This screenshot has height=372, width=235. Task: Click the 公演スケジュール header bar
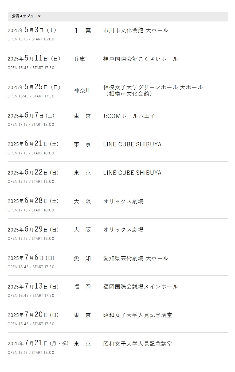click(x=118, y=16)
